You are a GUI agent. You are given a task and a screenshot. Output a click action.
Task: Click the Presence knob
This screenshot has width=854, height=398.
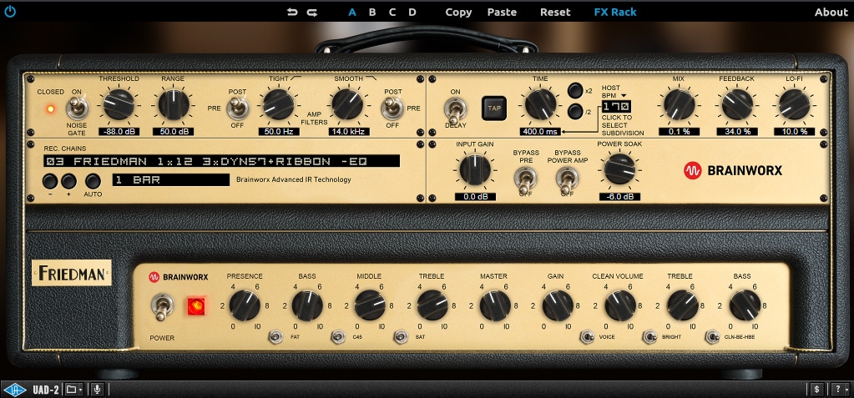(245, 305)
